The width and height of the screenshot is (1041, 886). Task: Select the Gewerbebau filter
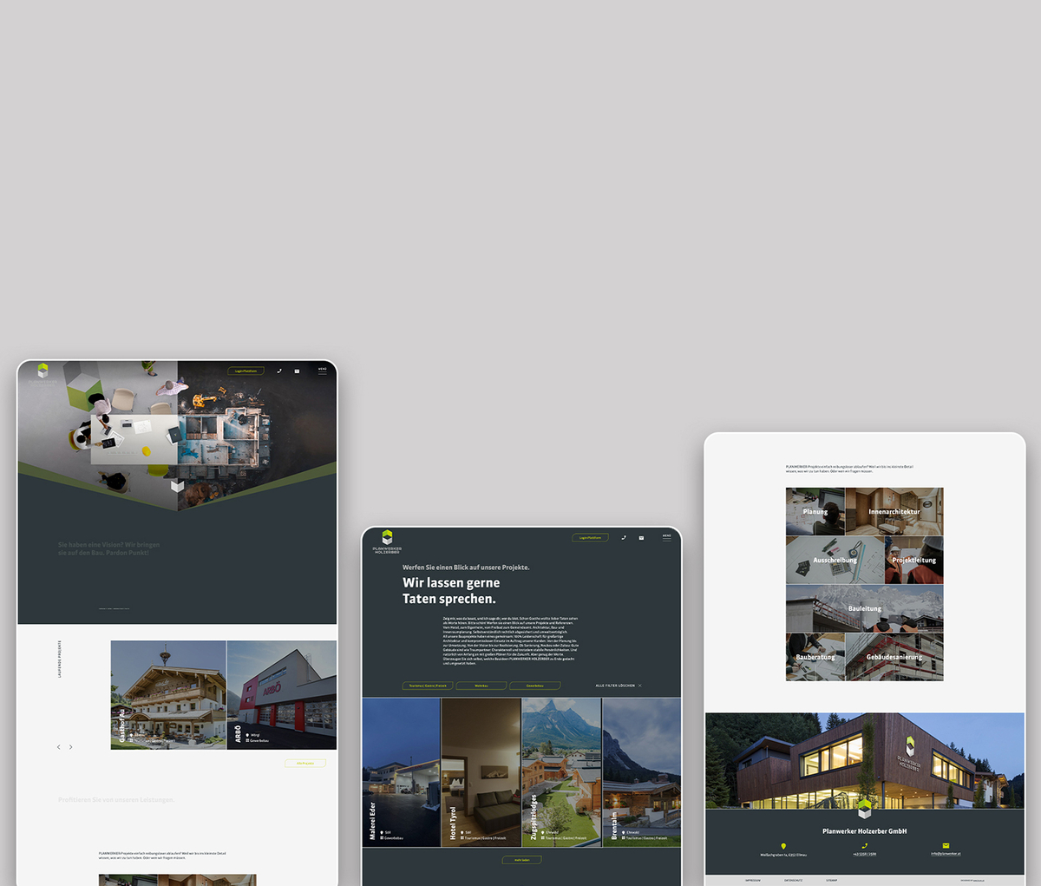[x=535, y=686]
